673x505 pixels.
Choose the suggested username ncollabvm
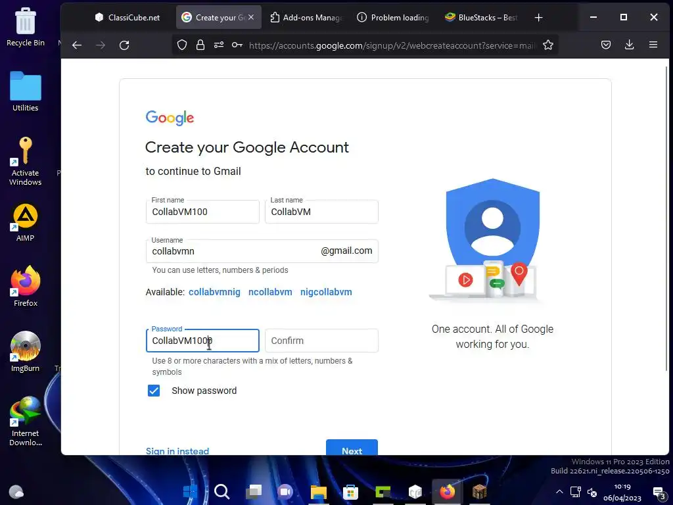[x=270, y=292]
